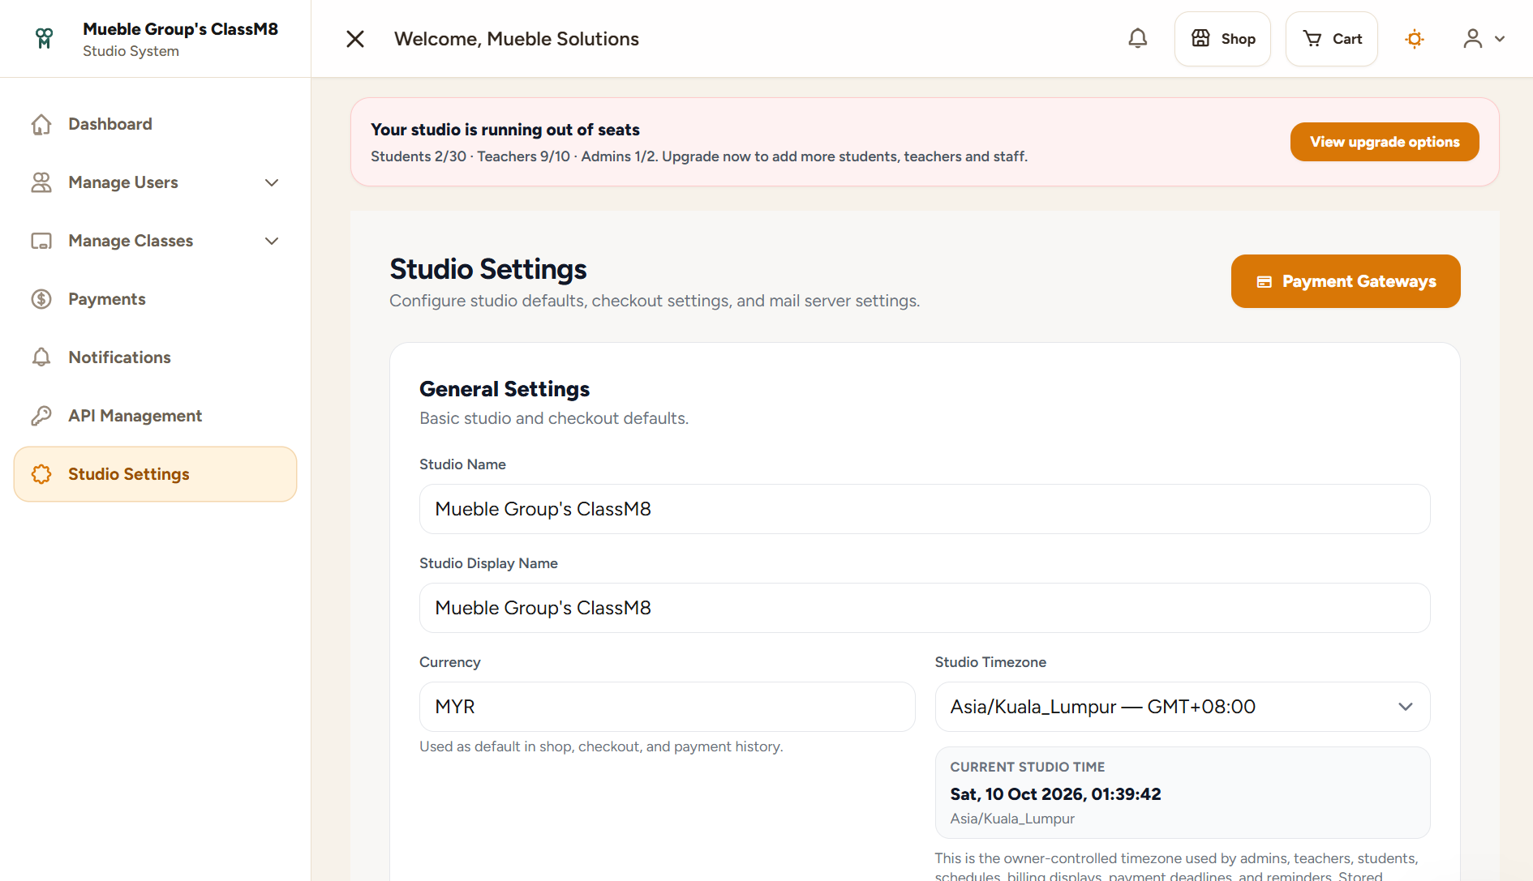Viewport: 1533px width, 881px height.
Task: Click the sidebar Notifications bell icon
Action: point(41,357)
